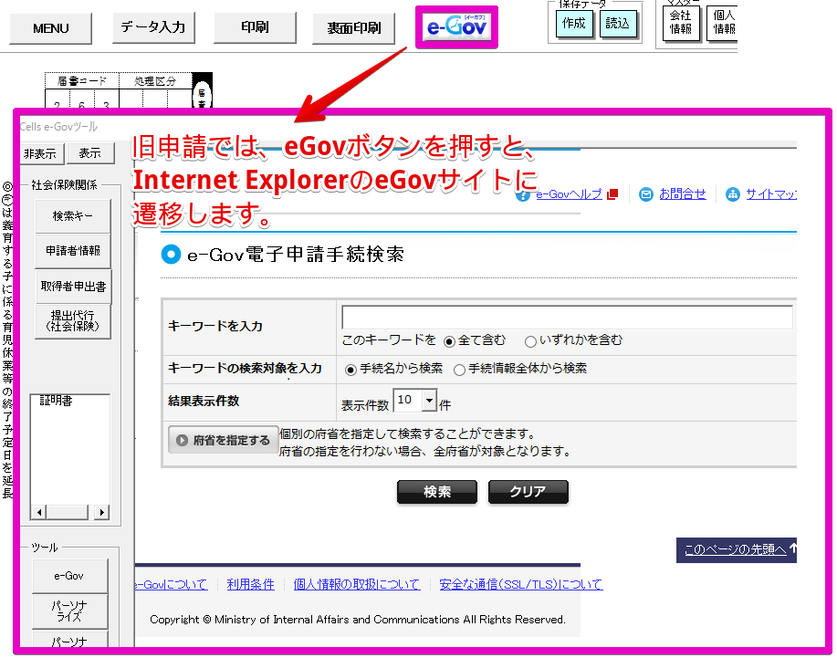Click the right scroll arrow of 証明書 list
This screenshot has width=837, height=658.
(102, 512)
